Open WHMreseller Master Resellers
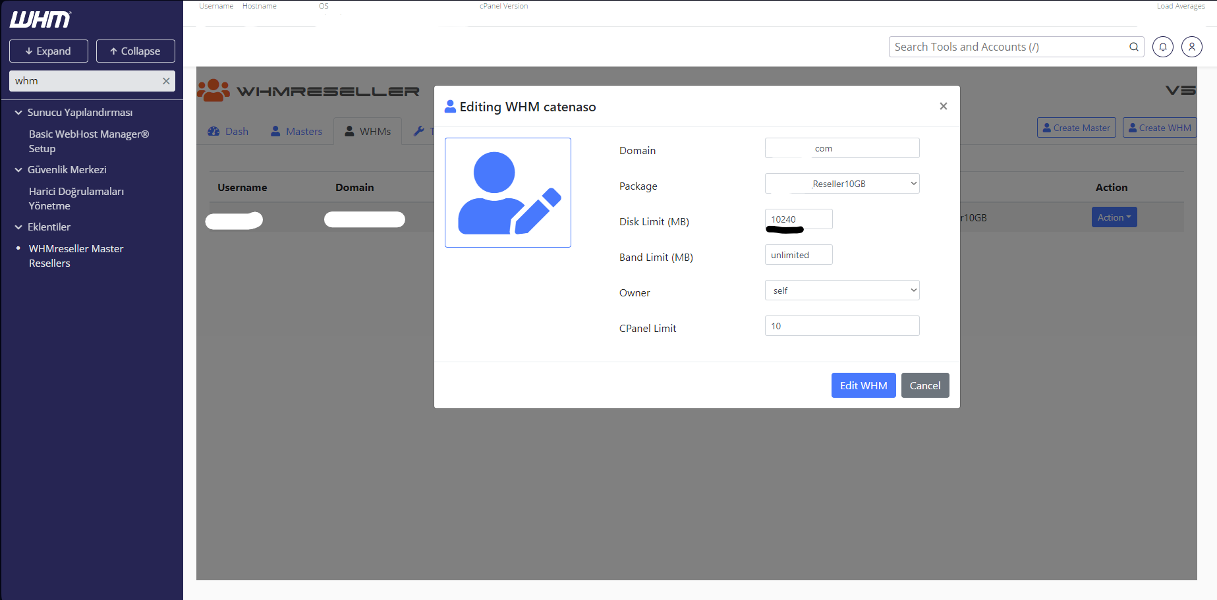This screenshot has height=600, width=1217. [x=76, y=256]
